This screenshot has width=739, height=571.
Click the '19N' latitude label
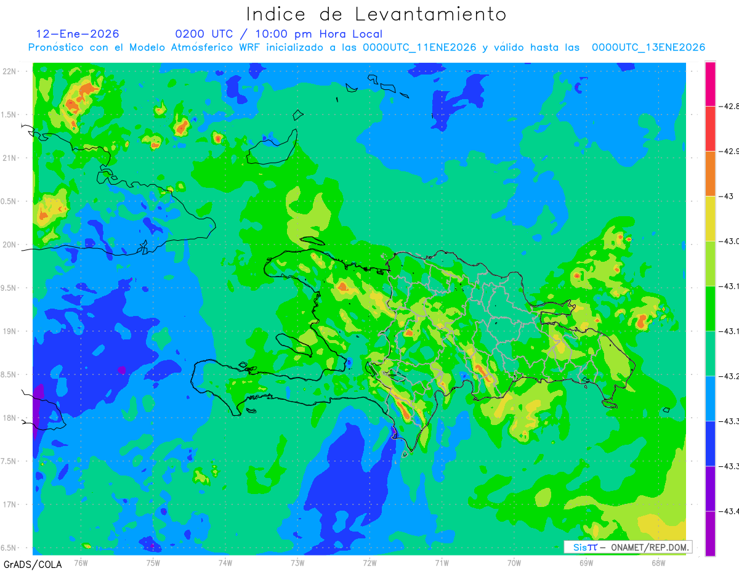click(x=10, y=331)
